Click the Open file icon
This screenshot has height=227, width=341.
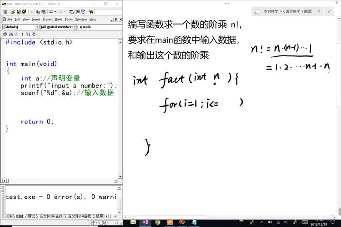click(x=13, y=11)
